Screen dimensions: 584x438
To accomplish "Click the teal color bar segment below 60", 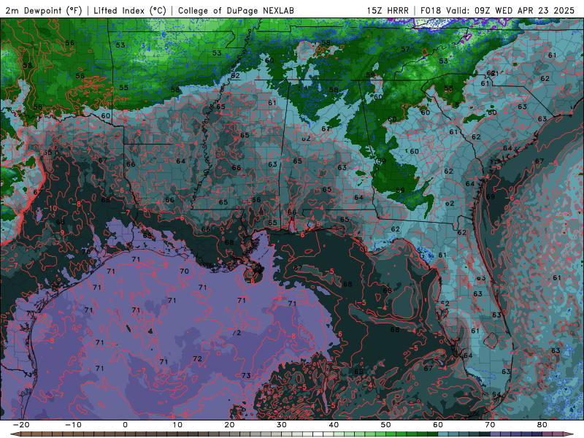I will tap(443, 434).
